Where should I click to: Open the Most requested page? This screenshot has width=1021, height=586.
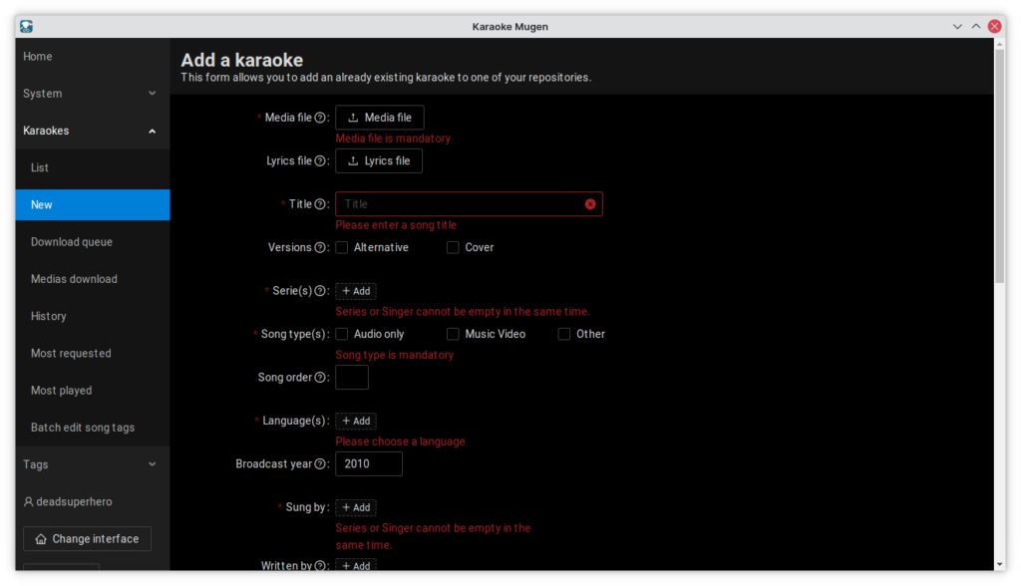[93, 354]
